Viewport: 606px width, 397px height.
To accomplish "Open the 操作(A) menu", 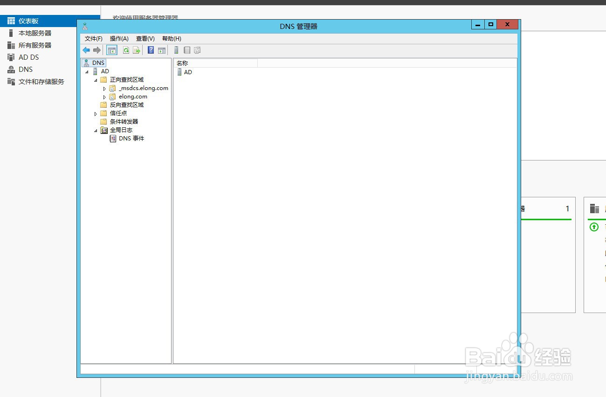I will (119, 39).
